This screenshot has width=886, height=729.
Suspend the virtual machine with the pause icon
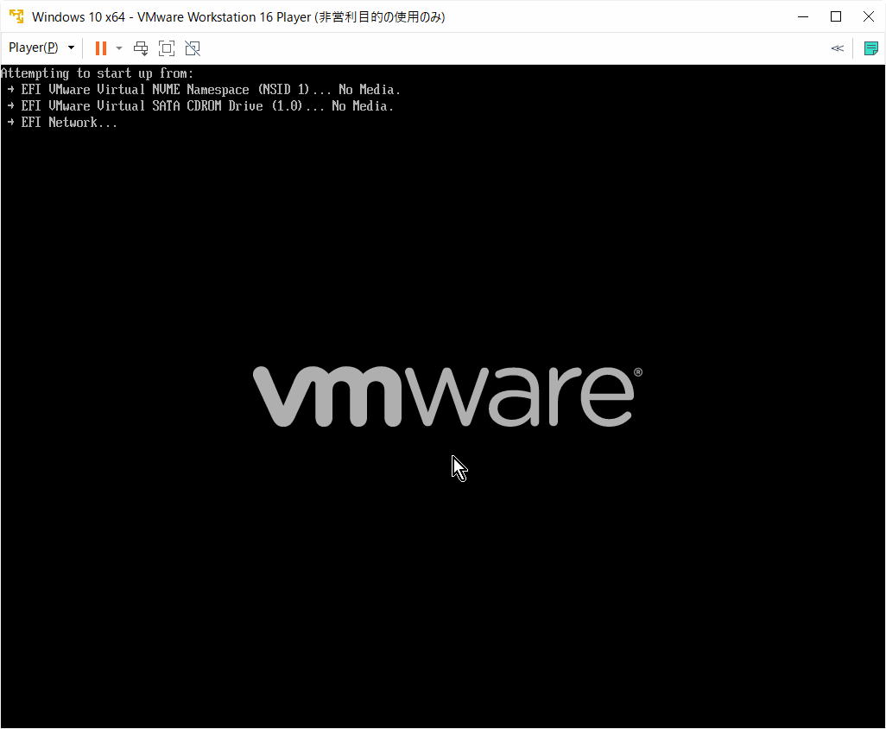[100, 48]
